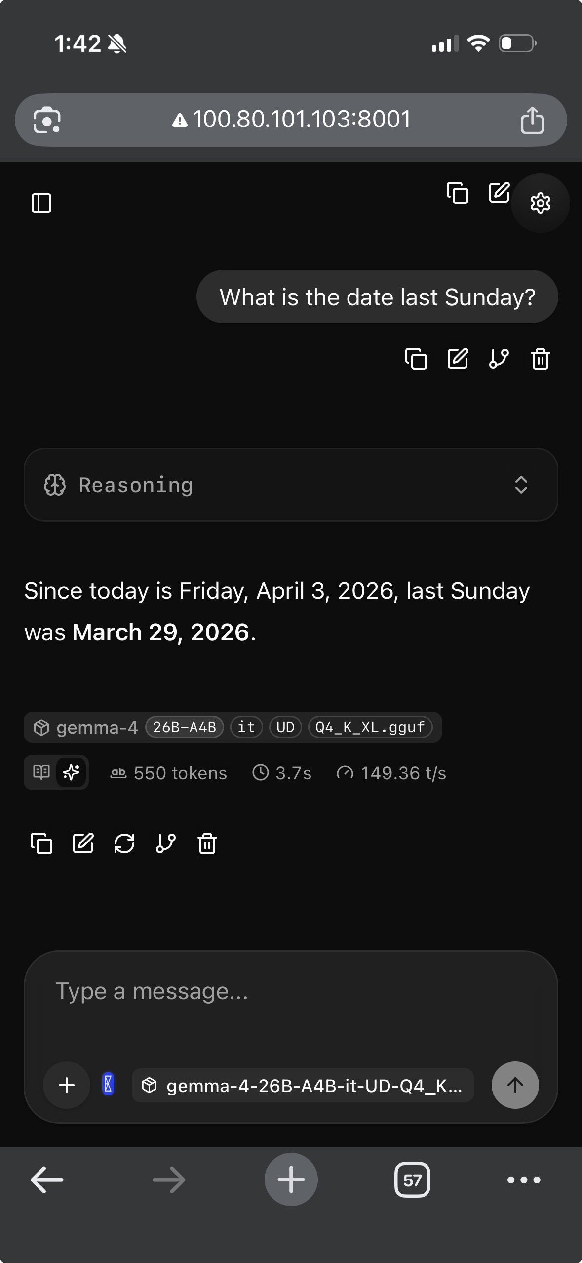
Task: Open the browser's three-dot more menu
Action: [524, 1180]
